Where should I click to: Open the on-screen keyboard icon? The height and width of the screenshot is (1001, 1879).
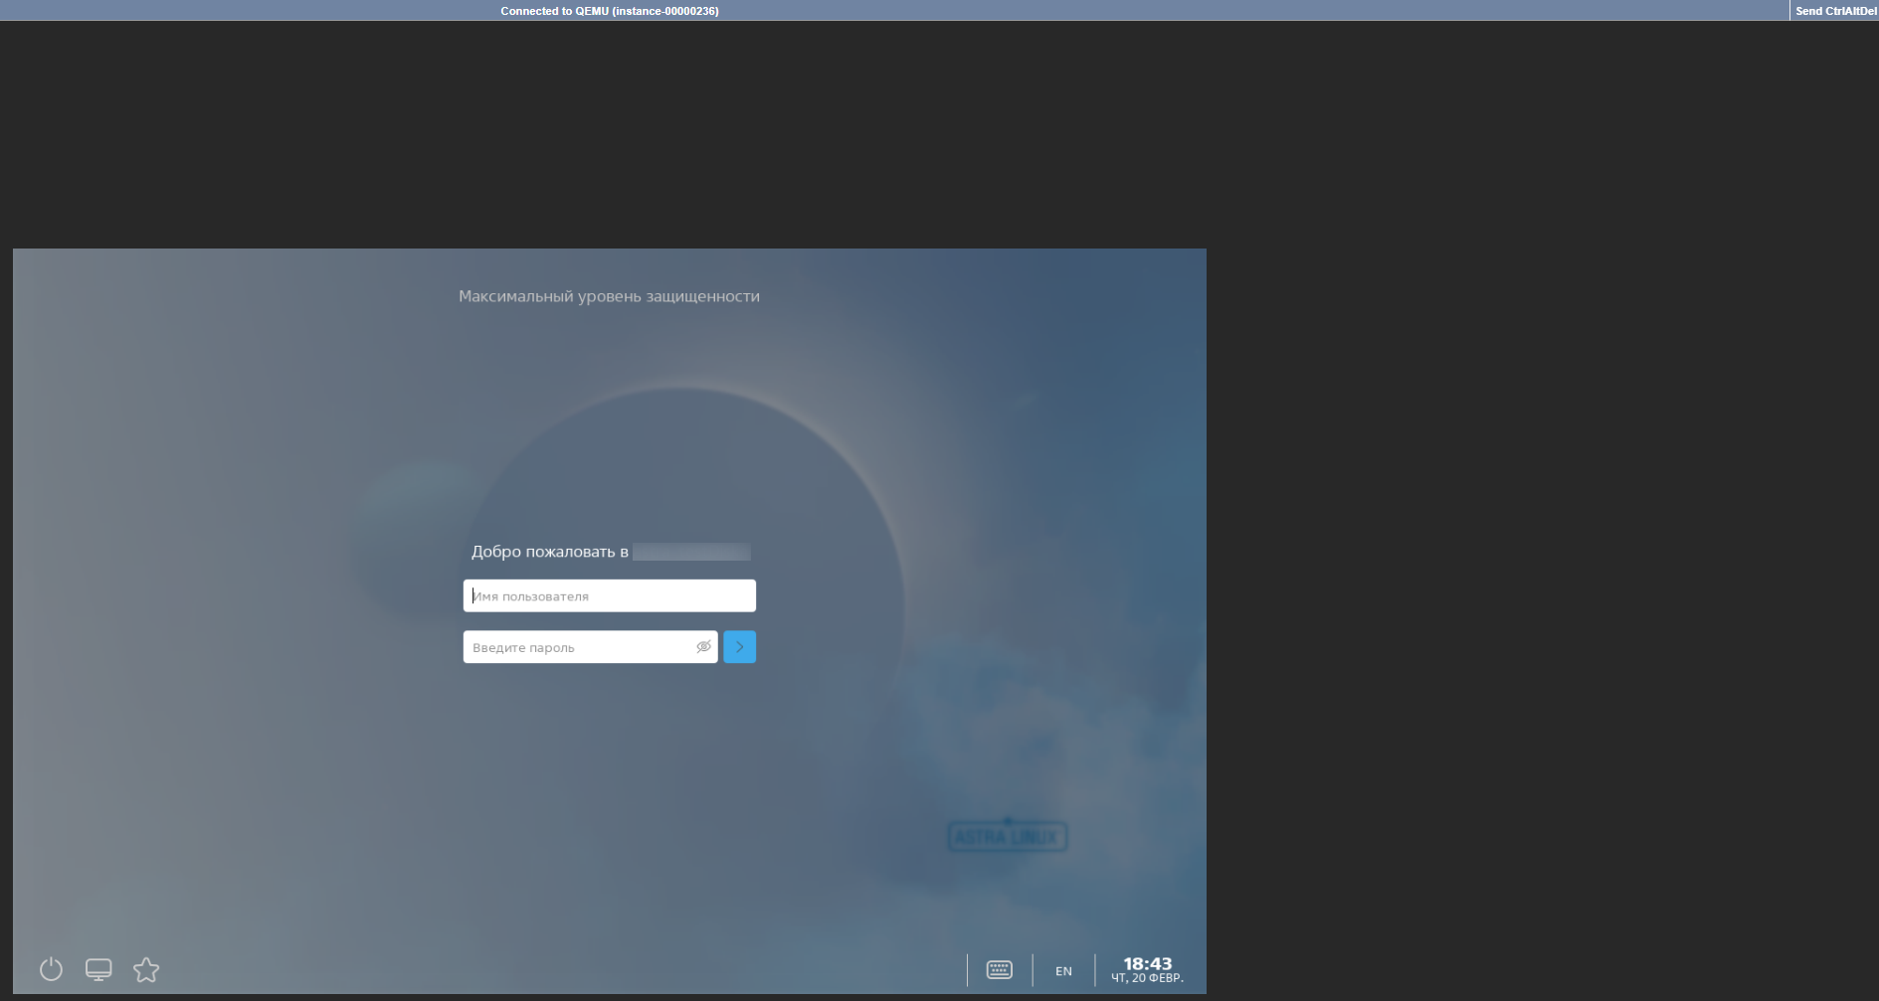click(x=1000, y=969)
